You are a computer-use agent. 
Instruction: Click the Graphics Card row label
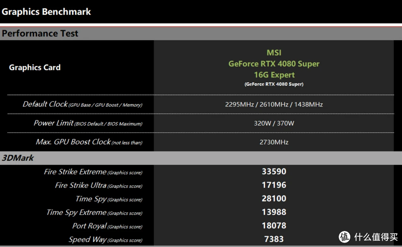(x=35, y=67)
